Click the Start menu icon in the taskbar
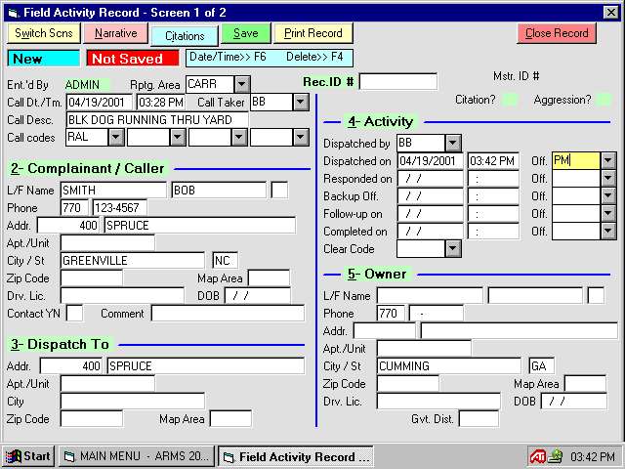Screen dimensions: 625x469 (x=13, y=456)
